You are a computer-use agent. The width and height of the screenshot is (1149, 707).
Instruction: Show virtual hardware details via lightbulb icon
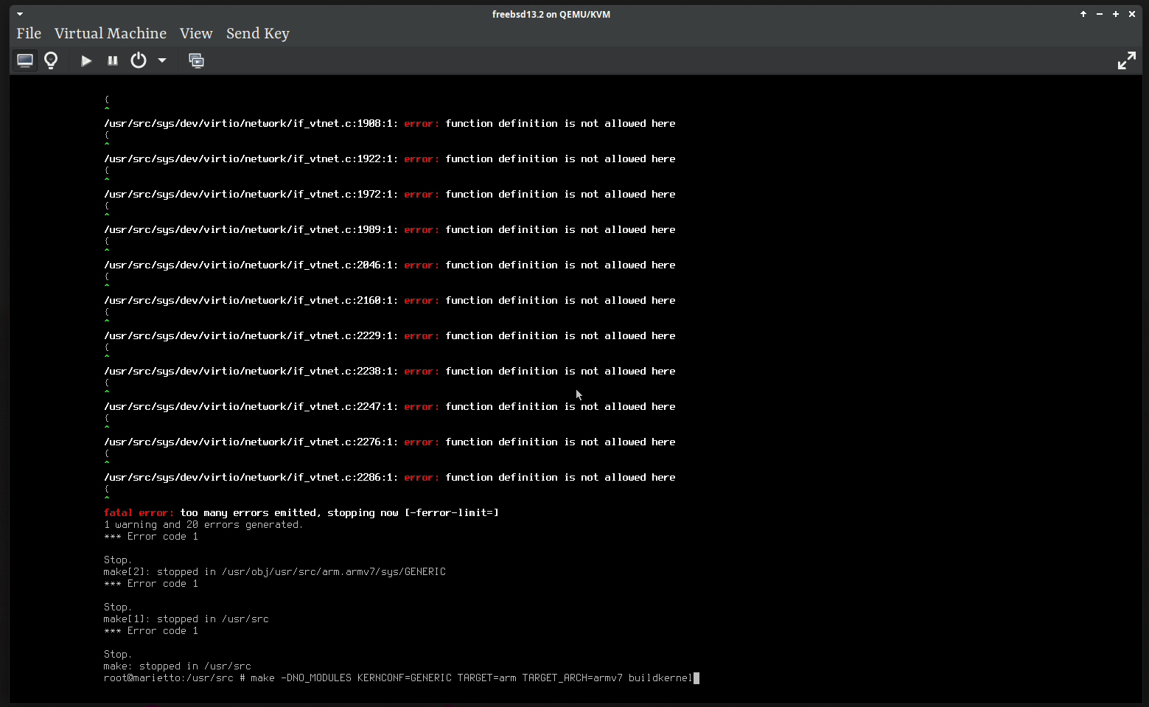[x=51, y=60]
